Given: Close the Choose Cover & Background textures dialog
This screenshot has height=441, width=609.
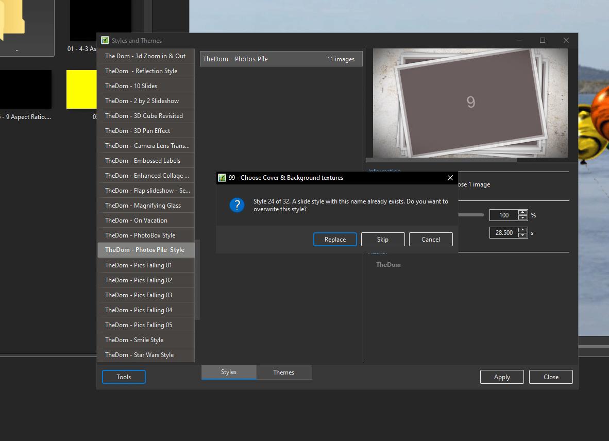Looking at the screenshot, I should tap(450, 178).
